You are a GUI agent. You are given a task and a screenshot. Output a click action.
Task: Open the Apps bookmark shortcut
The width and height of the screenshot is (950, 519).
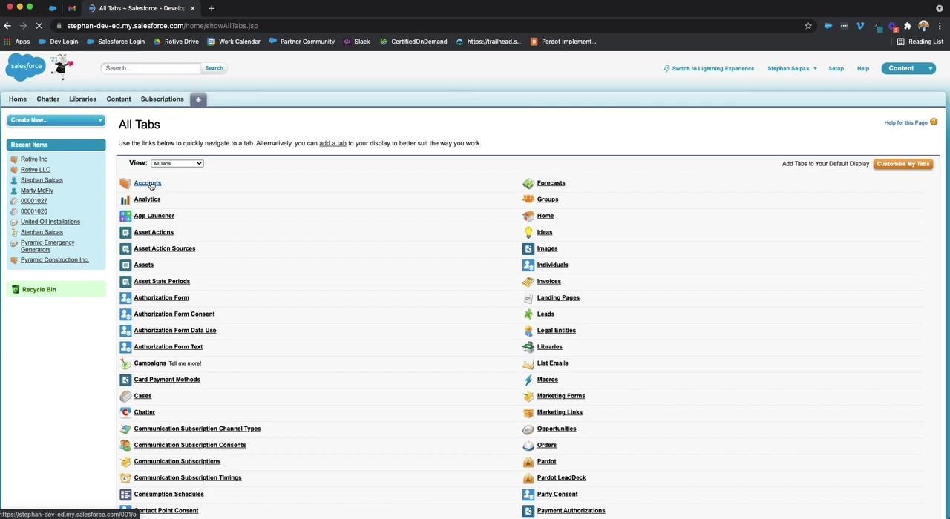point(17,42)
